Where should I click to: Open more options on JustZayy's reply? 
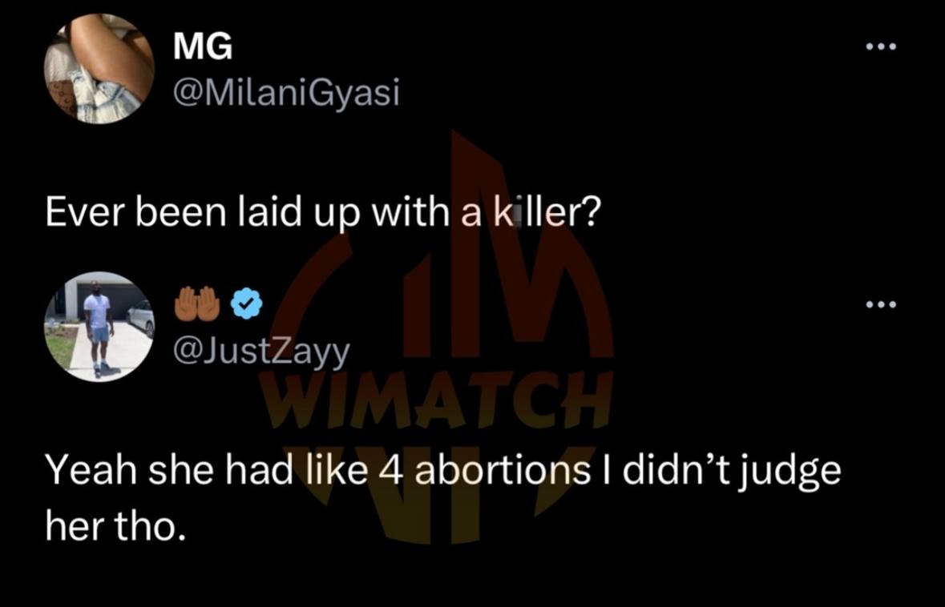tap(880, 304)
